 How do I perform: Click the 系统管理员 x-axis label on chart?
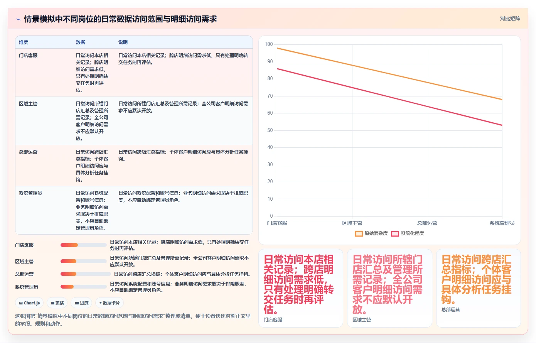(x=502, y=223)
